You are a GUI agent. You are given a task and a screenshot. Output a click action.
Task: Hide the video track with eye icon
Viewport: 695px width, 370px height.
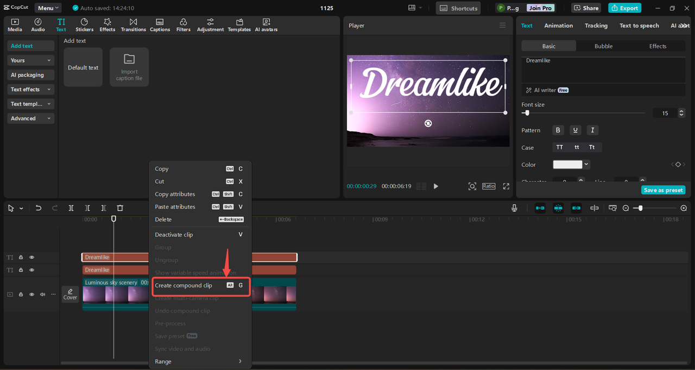pos(31,294)
